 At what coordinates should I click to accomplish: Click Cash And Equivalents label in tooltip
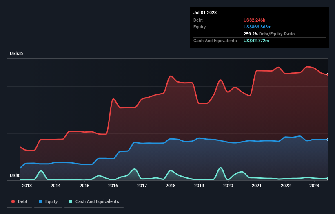(x=215, y=41)
